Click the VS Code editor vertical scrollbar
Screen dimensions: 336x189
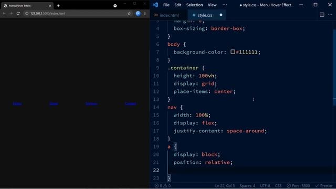334,67
